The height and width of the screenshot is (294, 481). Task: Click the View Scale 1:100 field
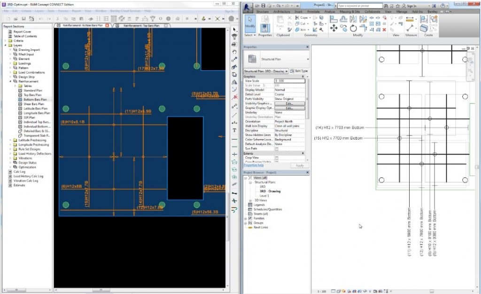click(x=289, y=81)
